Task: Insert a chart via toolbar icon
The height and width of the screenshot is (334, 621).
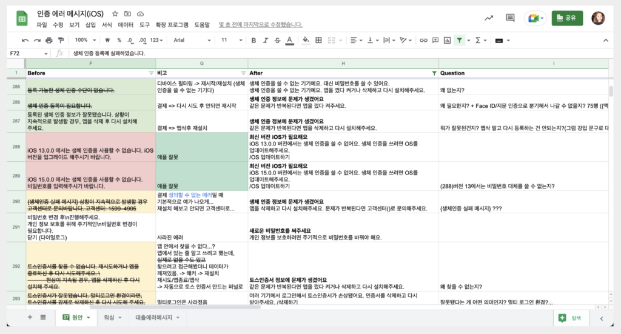Action: 447,40
